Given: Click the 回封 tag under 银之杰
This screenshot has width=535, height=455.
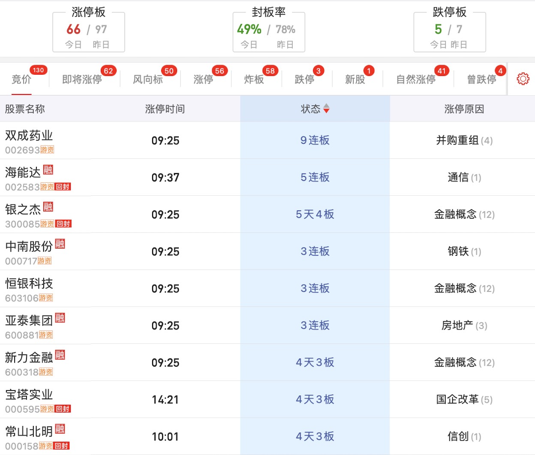Looking at the screenshot, I should pos(63,224).
